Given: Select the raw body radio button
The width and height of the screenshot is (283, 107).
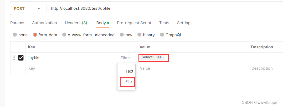Looking at the screenshot, I should pos(122,35).
